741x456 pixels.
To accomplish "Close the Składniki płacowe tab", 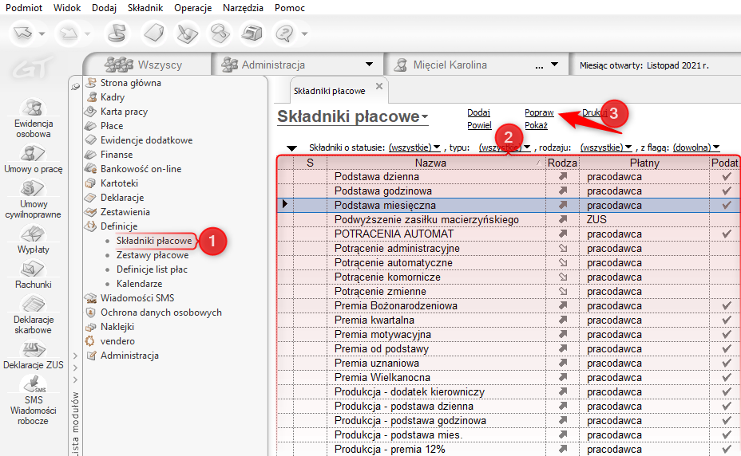I will [x=379, y=86].
